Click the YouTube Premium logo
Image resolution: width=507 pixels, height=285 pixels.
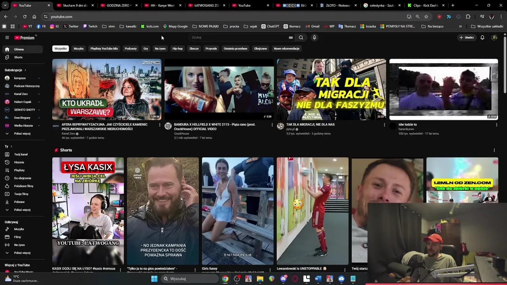coord(25,38)
